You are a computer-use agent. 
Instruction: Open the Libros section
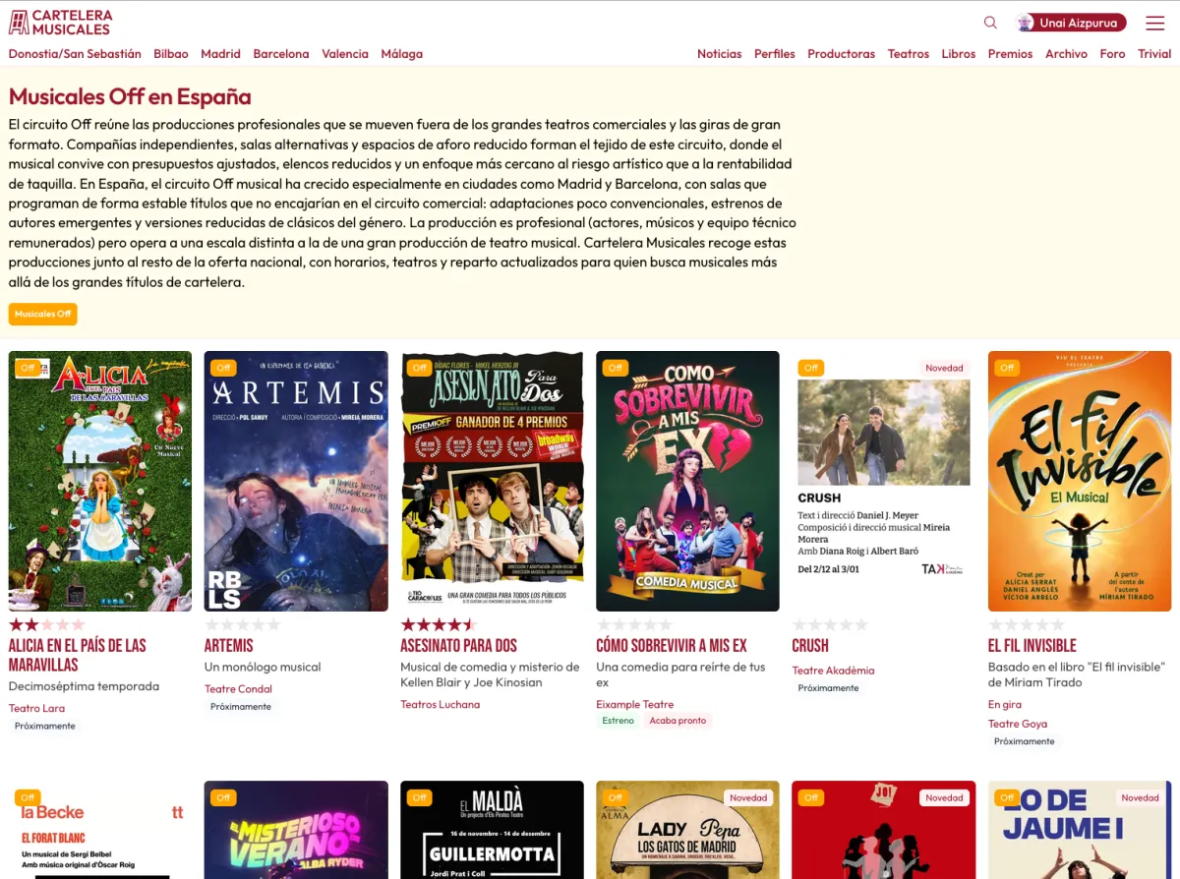click(x=959, y=54)
